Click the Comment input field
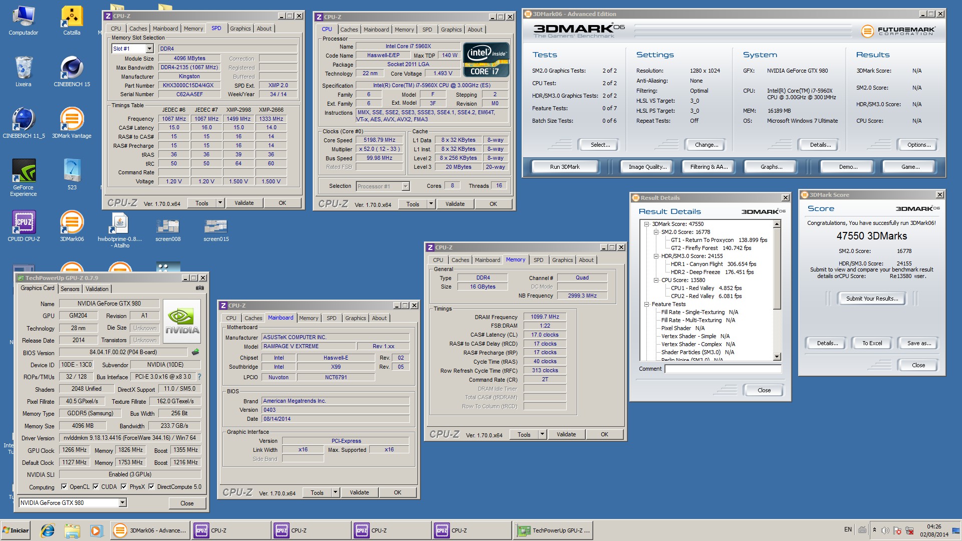The width and height of the screenshot is (962, 541). [723, 369]
